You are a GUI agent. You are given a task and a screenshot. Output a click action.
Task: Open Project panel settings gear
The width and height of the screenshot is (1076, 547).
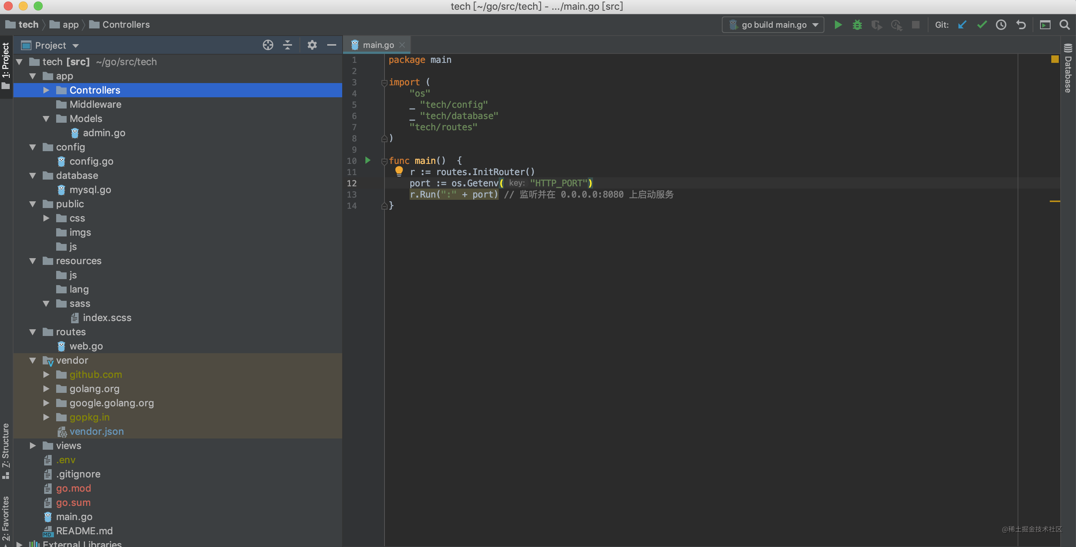coord(312,45)
